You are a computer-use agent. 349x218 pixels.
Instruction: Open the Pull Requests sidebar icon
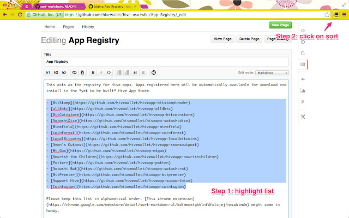coord(303,53)
